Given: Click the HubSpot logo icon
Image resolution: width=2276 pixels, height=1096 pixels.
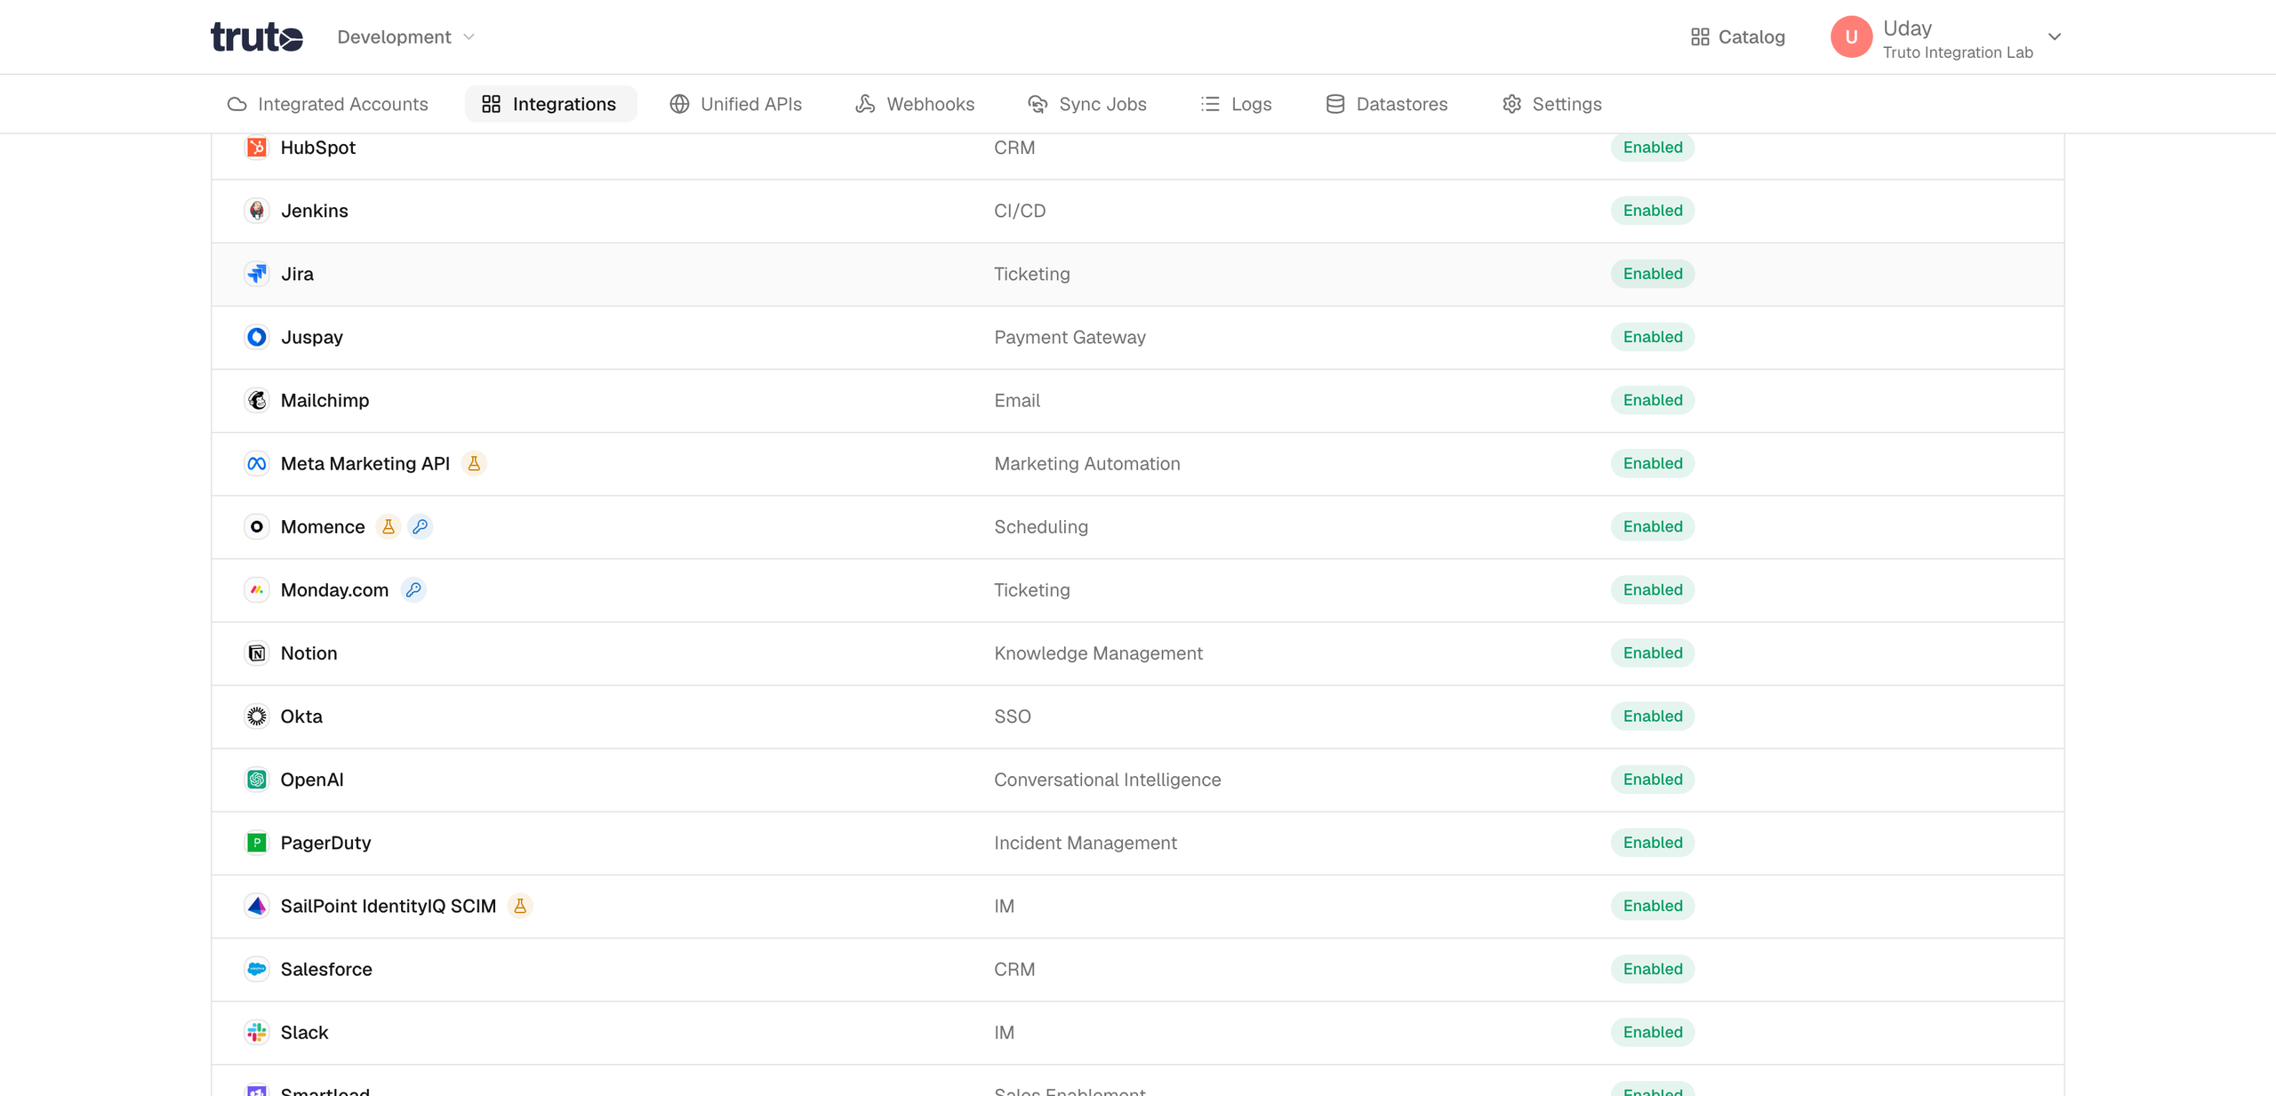Looking at the screenshot, I should pos(257,148).
